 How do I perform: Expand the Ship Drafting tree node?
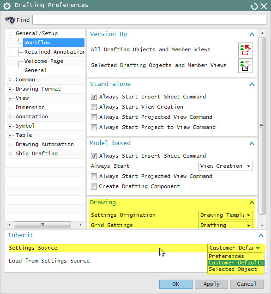pyautogui.click(x=10, y=154)
